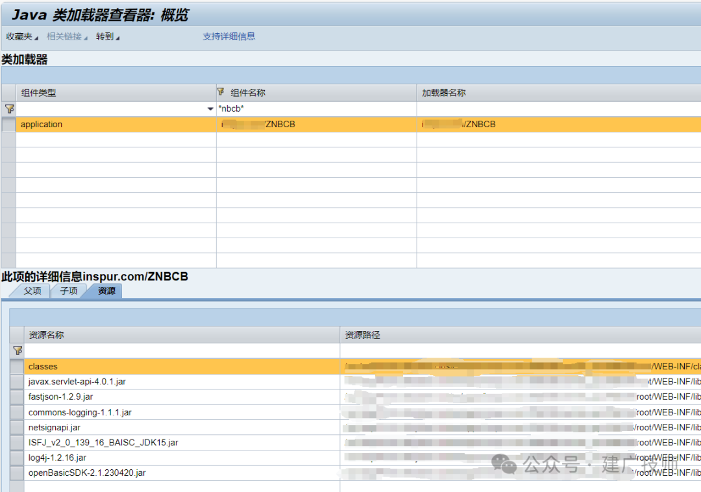Image resolution: width=701 pixels, height=492 pixels.
Task: Click the log4j-1.2.16.jar resource name
Action: [x=57, y=458]
